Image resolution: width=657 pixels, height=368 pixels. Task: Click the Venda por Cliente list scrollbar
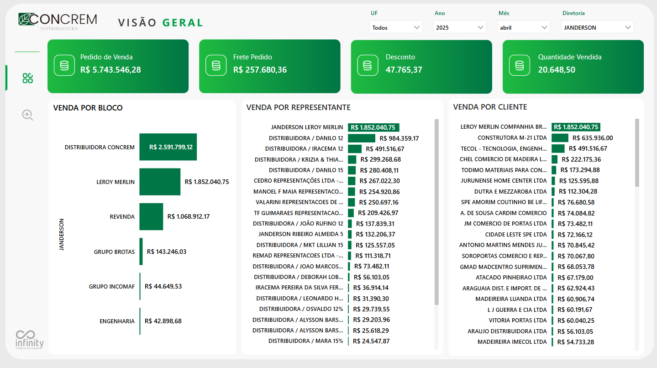pos(637,153)
